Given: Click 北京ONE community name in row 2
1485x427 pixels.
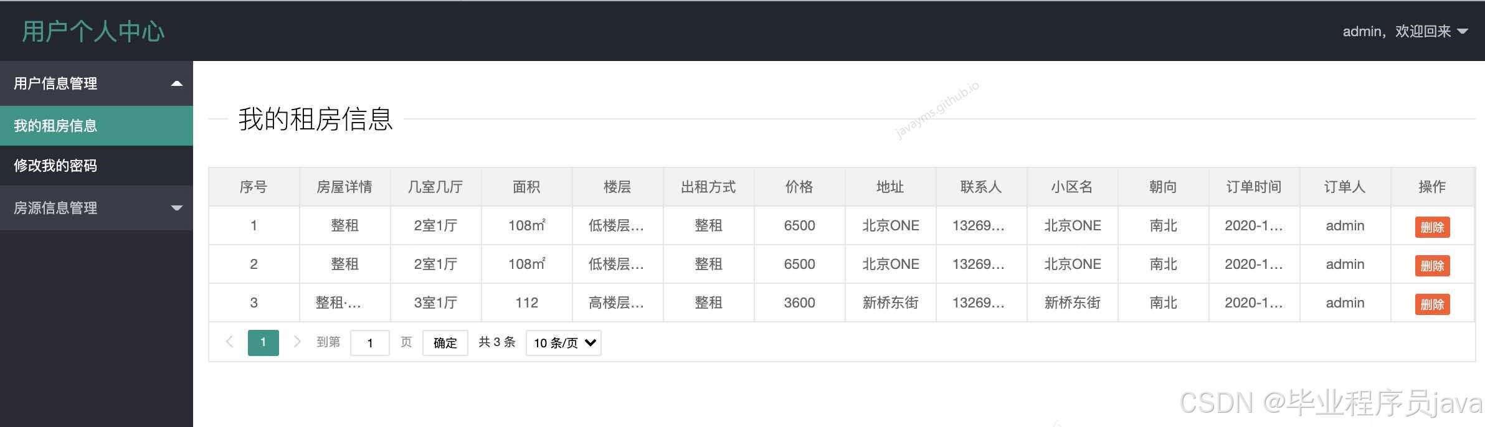Looking at the screenshot, I should pos(1072,264).
